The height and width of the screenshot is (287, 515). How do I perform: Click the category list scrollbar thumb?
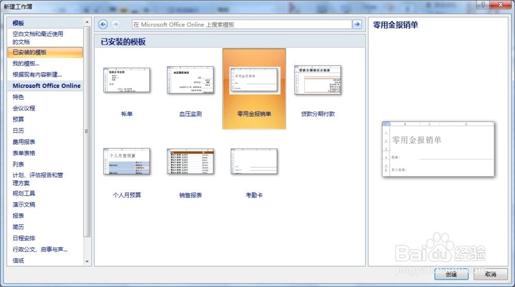click(x=87, y=131)
